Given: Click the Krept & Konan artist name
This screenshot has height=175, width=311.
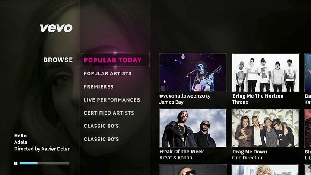Looking at the screenshot, I should 176,158.
